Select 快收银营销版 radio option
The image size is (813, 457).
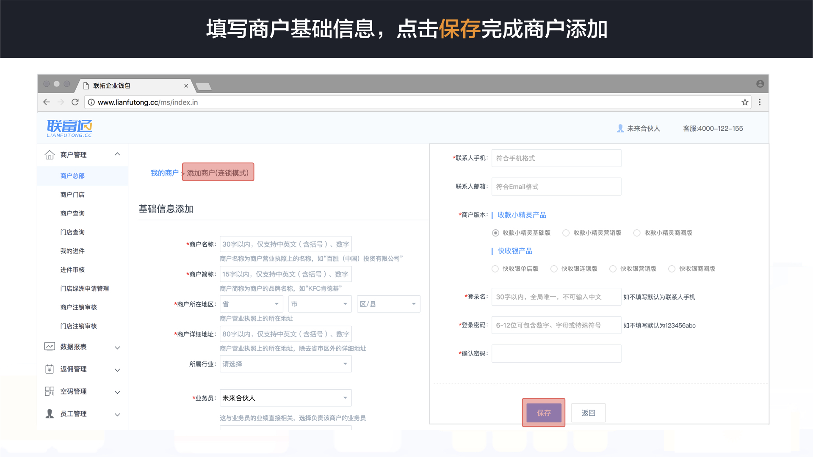point(613,269)
